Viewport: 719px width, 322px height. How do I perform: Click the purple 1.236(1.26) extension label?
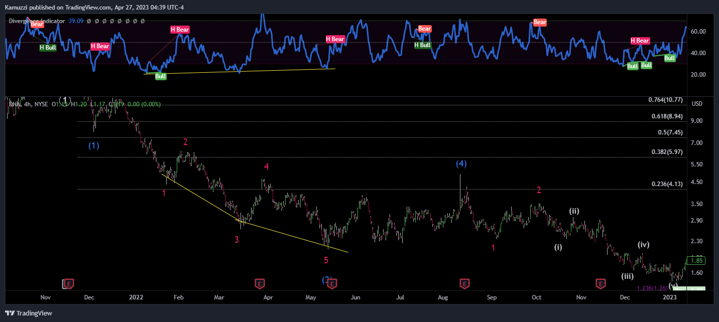[x=652, y=288]
